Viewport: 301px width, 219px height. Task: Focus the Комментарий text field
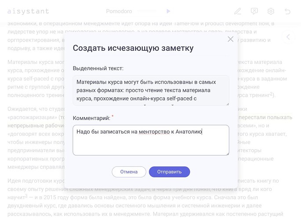(151, 140)
